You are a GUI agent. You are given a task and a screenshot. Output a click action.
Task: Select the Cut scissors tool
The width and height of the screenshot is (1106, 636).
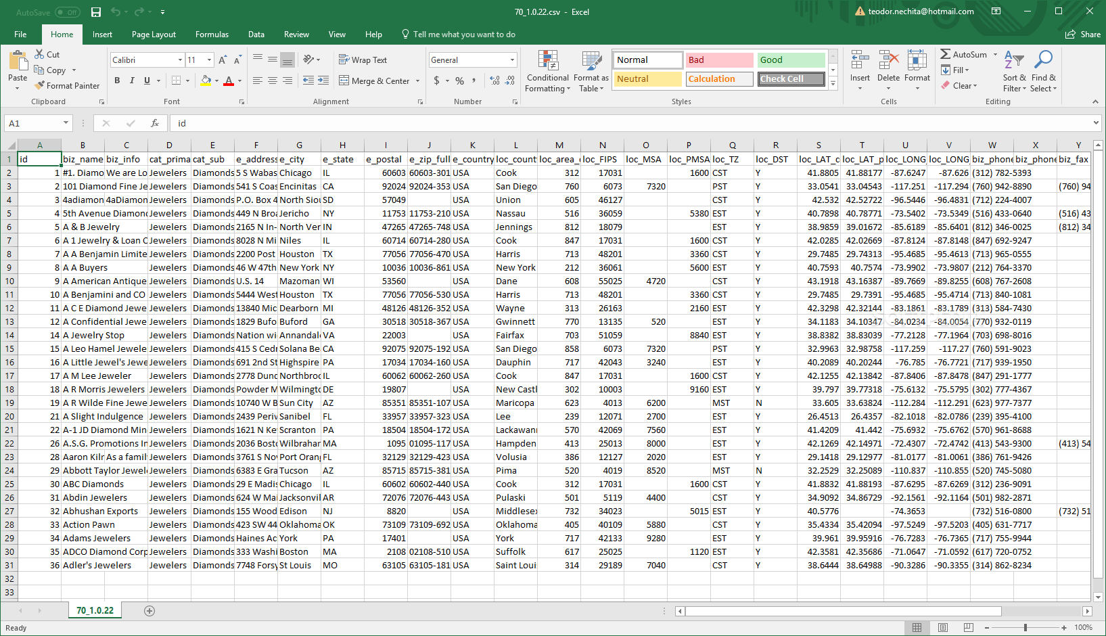click(47, 54)
